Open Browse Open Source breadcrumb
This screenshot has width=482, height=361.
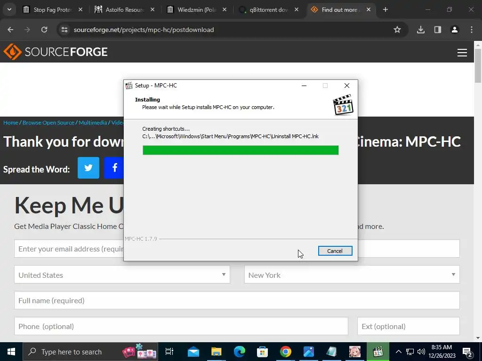click(x=48, y=123)
